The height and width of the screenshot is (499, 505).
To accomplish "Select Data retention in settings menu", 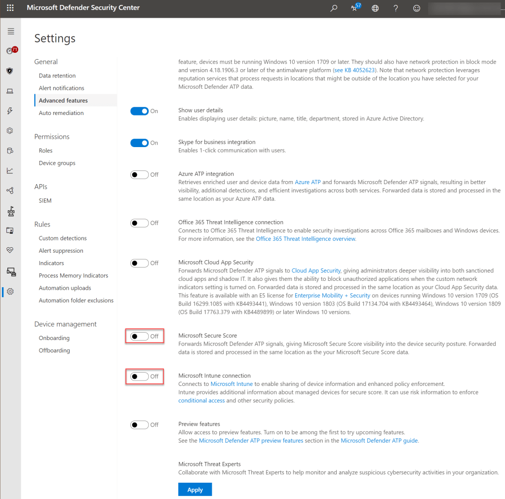I will tap(57, 76).
